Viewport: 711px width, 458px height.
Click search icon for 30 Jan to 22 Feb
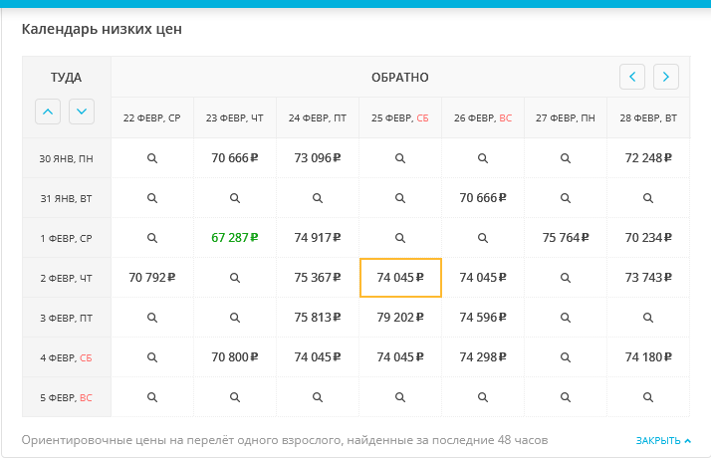tap(152, 158)
